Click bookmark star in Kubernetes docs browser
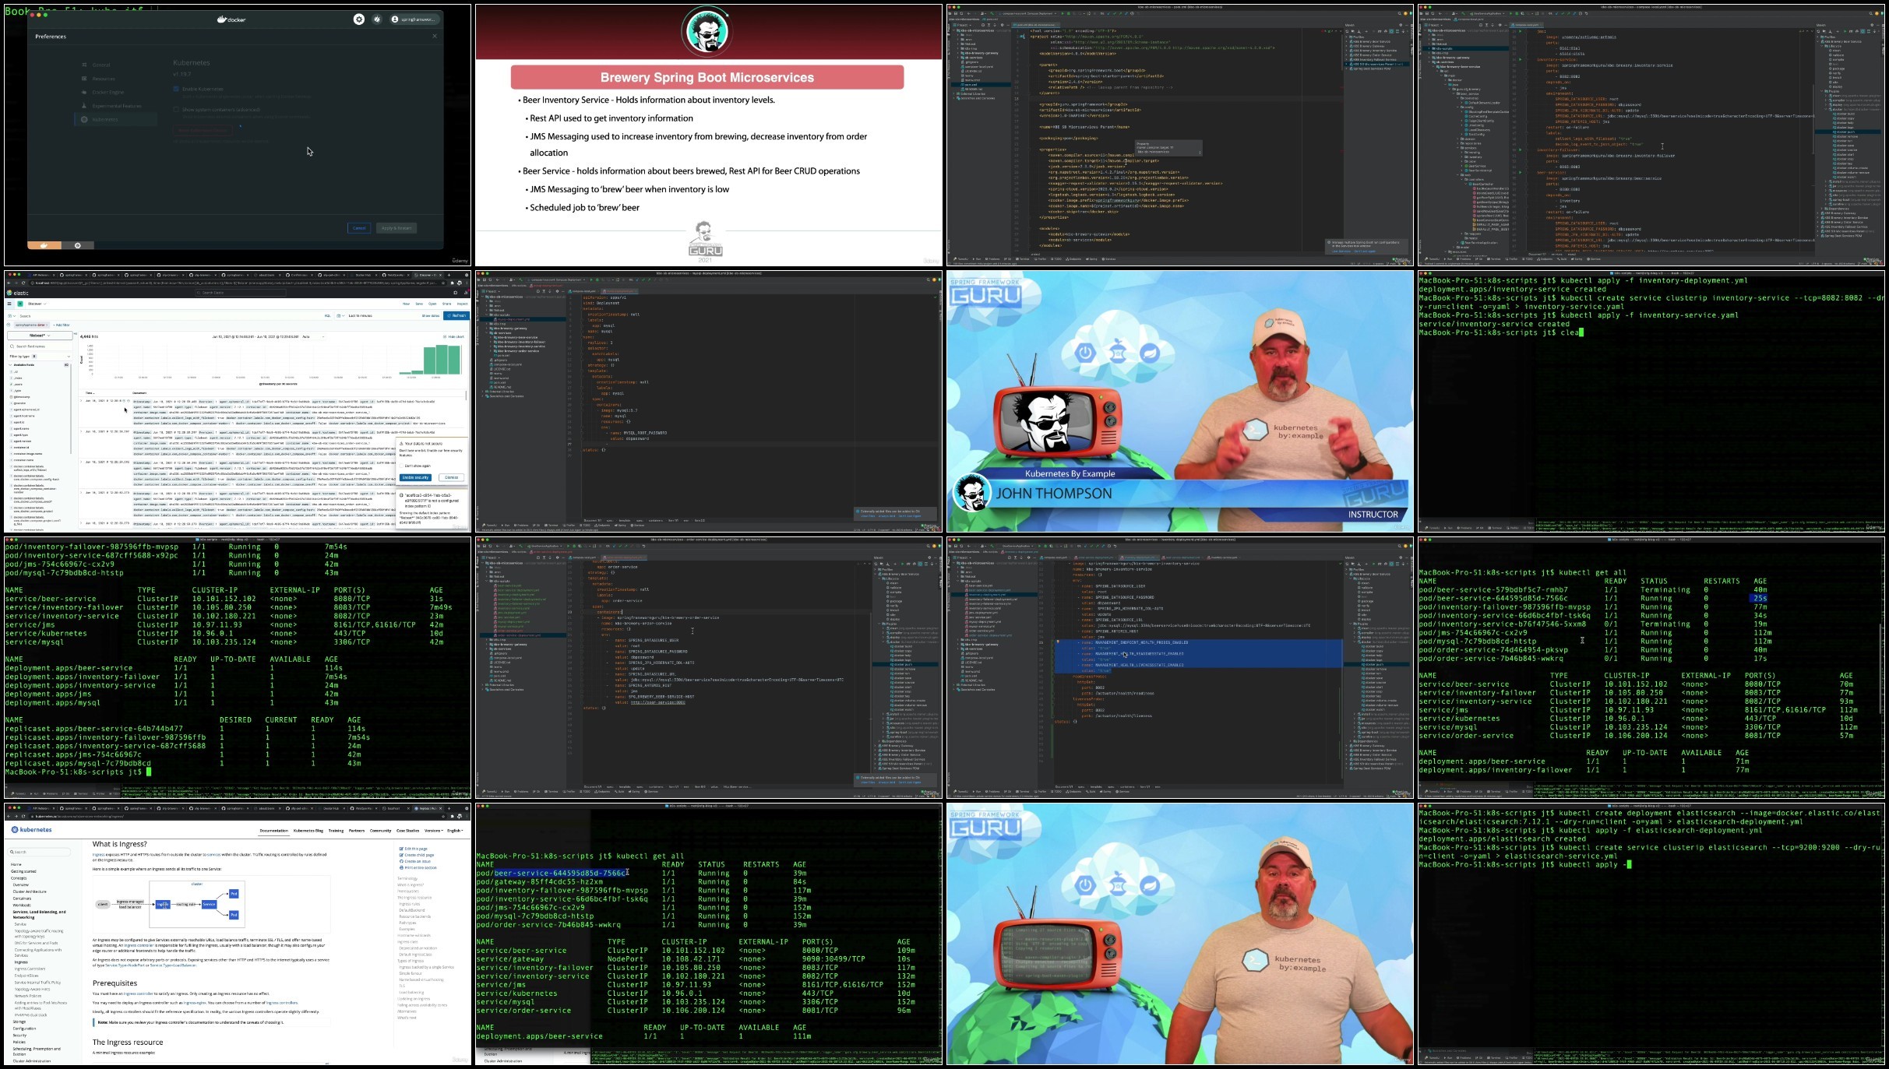1889x1069 pixels. point(443,816)
